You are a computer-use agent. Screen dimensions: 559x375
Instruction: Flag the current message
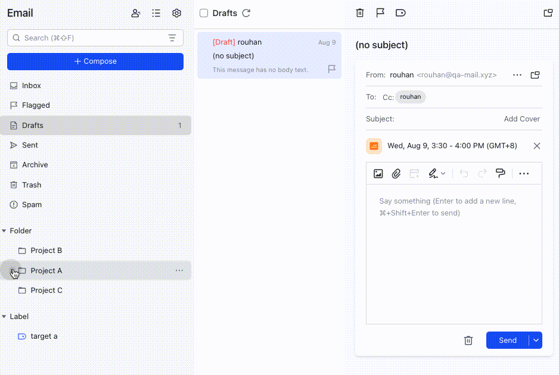(380, 12)
